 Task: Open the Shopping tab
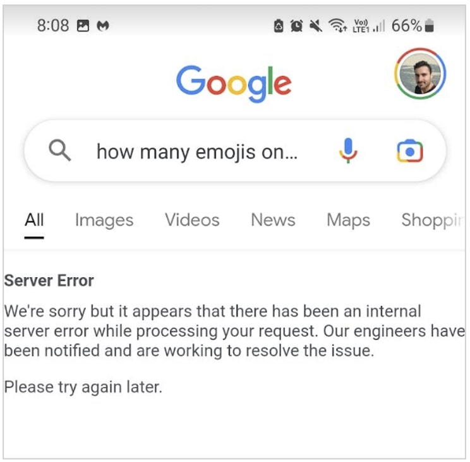[432, 220]
